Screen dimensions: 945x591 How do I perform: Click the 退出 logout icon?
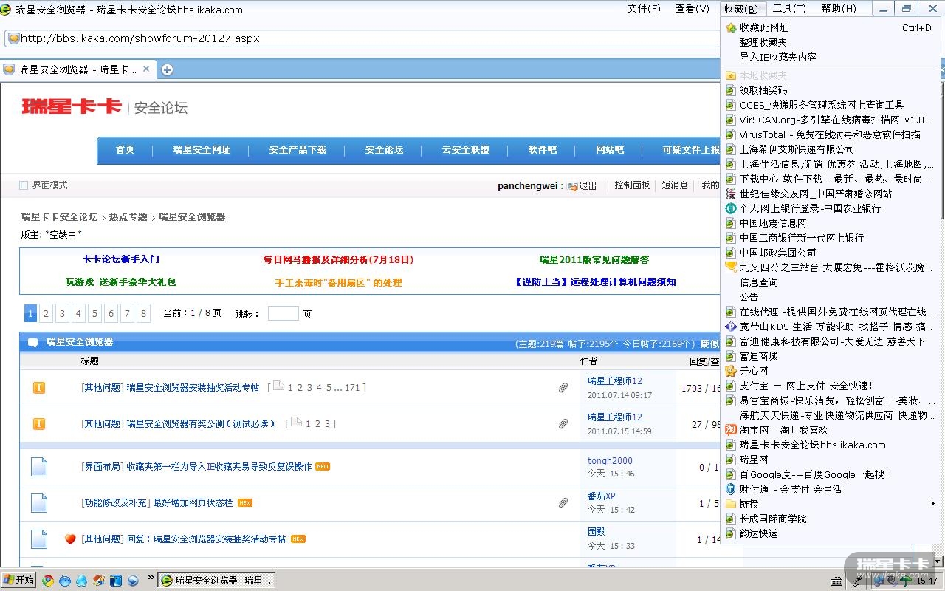coord(572,186)
